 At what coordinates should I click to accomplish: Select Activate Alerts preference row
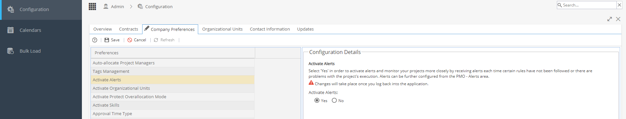click(x=173, y=80)
